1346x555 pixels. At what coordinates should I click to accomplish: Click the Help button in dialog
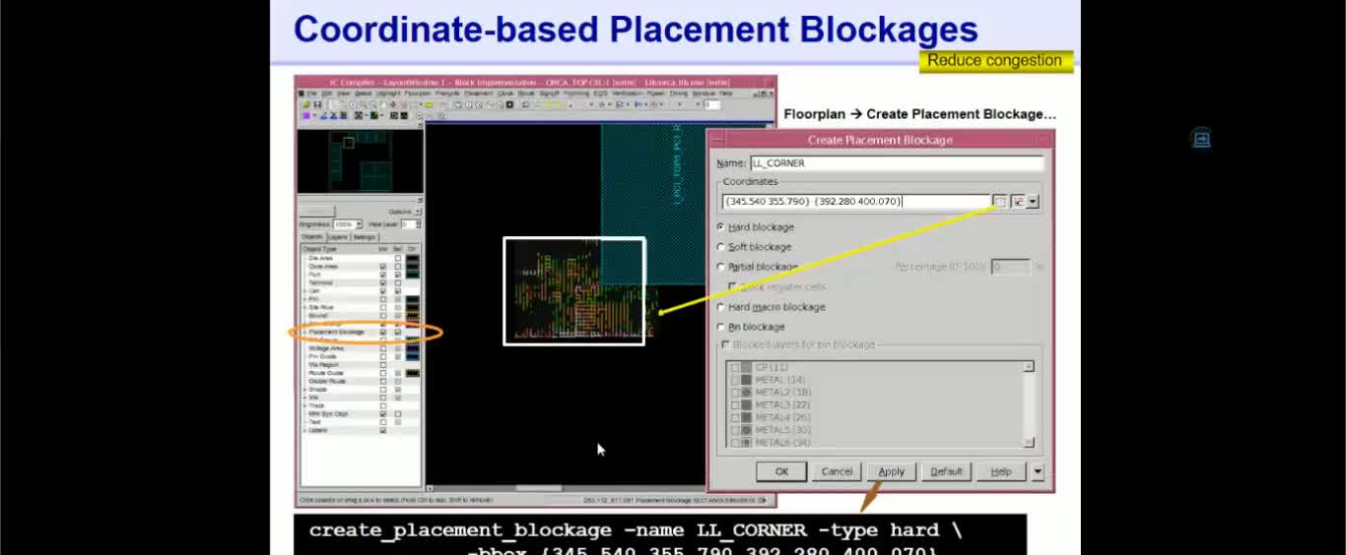click(x=1001, y=471)
